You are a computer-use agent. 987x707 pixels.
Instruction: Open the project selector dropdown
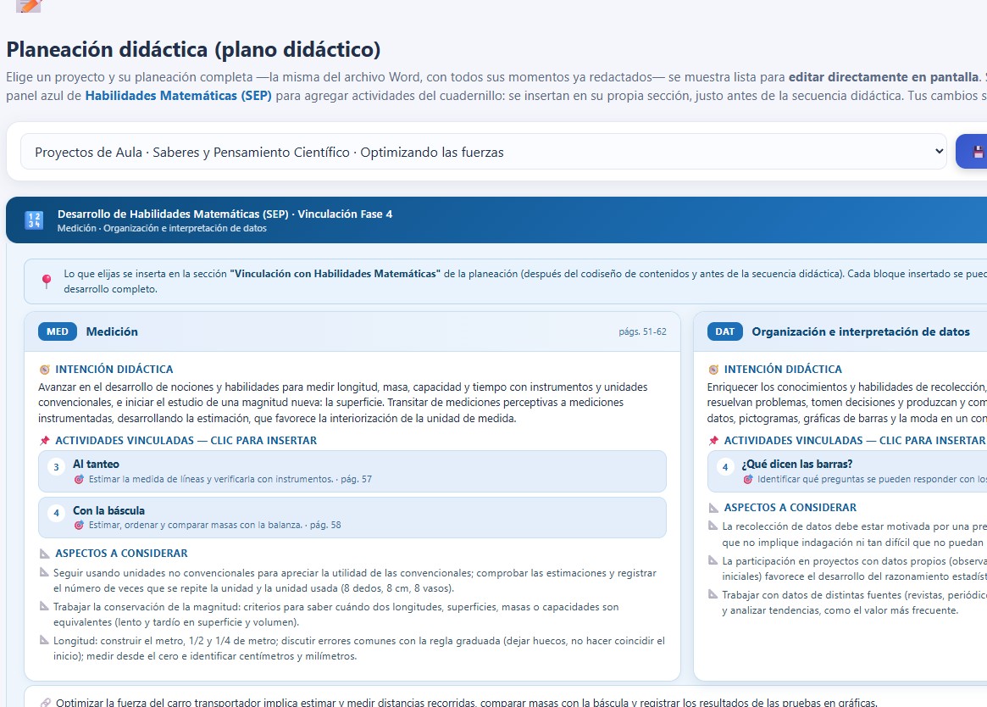(x=483, y=152)
